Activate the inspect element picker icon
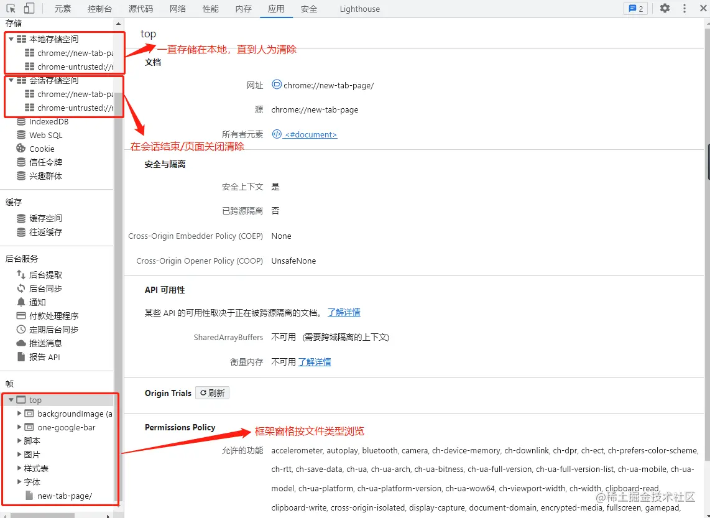710x518 pixels. [x=11, y=8]
